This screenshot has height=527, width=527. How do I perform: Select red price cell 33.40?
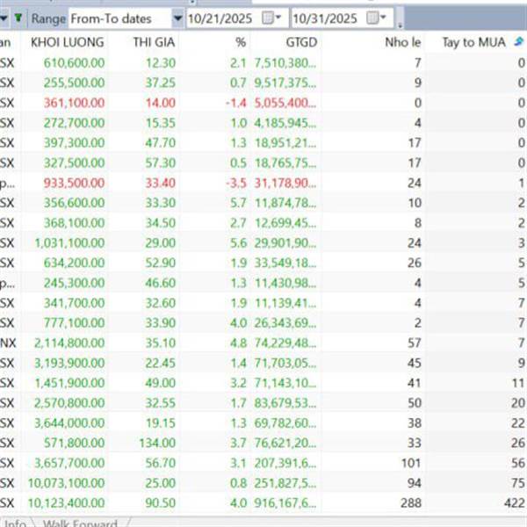tap(161, 183)
